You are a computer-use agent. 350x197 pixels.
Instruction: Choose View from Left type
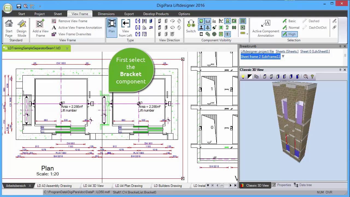126,28
